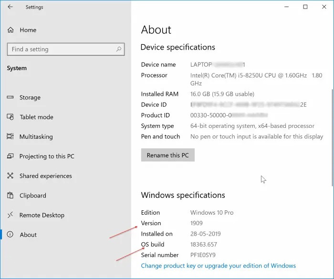Select the Multitasking icon
334x279 pixels.
click(10, 136)
